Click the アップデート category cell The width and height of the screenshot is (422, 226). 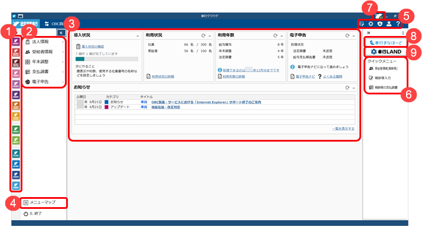117,107
